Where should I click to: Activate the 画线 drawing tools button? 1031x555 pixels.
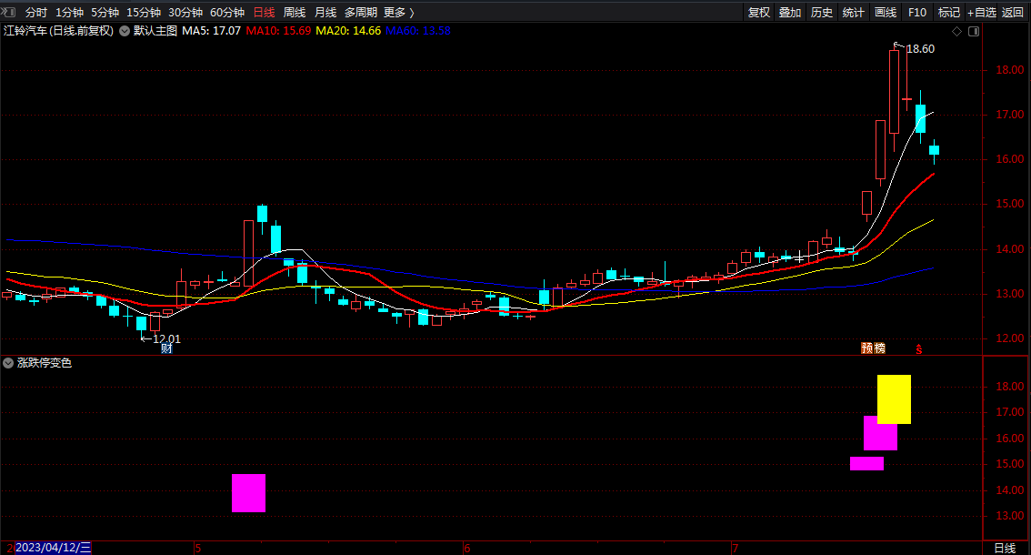tap(886, 13)
